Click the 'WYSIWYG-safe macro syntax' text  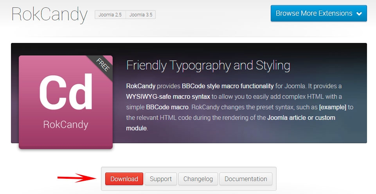point(168,97)
